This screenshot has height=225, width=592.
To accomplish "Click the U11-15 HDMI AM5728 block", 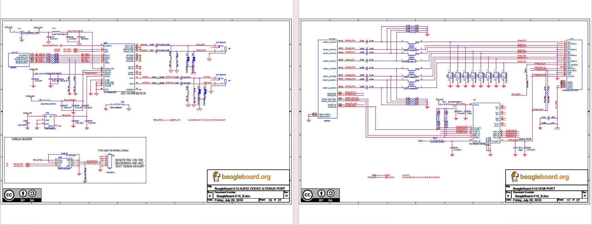I will pos(328,79).
